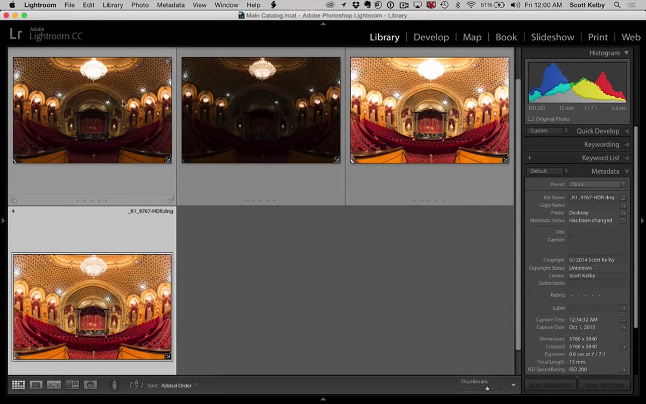Select the dark underexposed theater thumbnail
Image resolution: width=646 pixels, height=404 pixels.
pos(261,110)
